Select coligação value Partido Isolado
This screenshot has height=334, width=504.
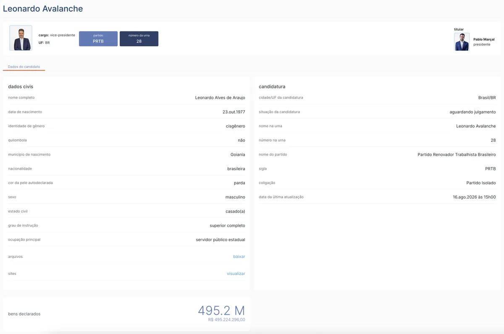tap(481, 183)
